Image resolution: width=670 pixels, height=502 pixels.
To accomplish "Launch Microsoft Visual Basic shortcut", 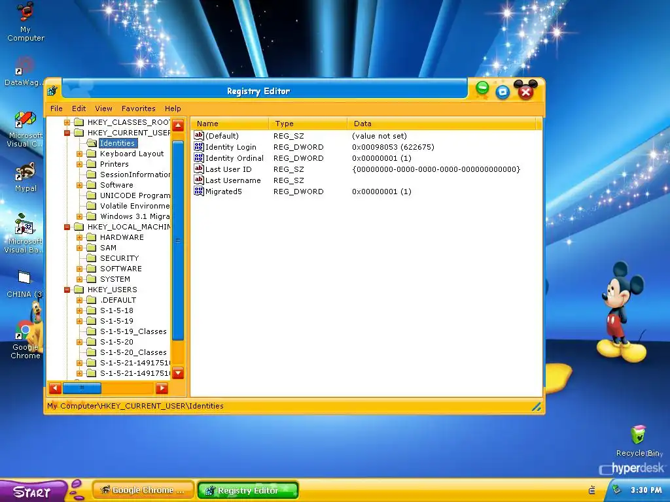I will [x=24, y=233].
